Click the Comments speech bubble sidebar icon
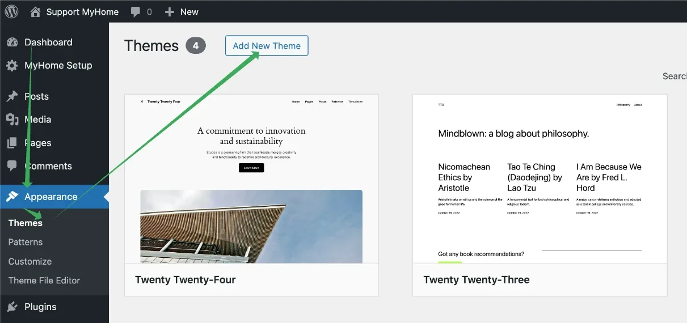 point(12,166)
